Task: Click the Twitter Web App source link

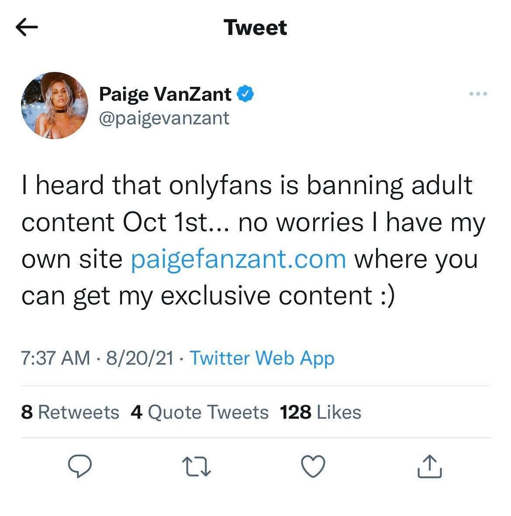Action: (x=262, y=358)
